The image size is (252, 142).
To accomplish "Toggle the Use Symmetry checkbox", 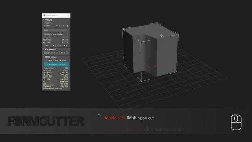I will click(x=44, y=68).
